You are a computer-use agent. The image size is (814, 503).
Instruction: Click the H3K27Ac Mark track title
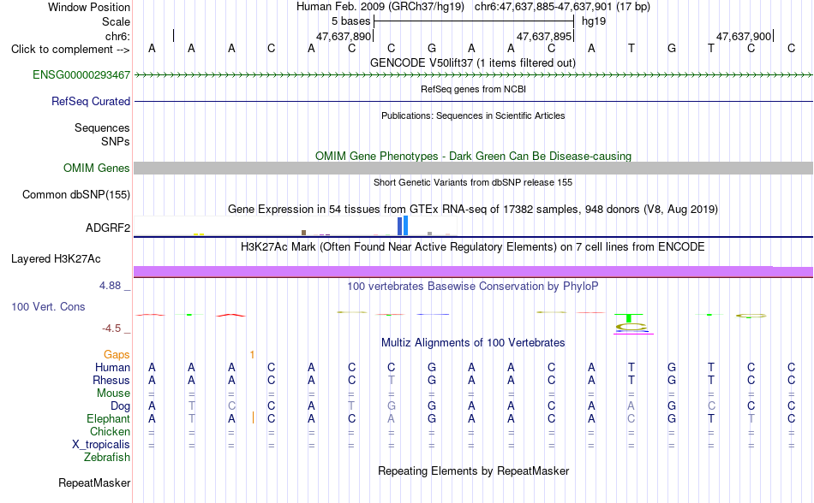(x=473, y=246)
